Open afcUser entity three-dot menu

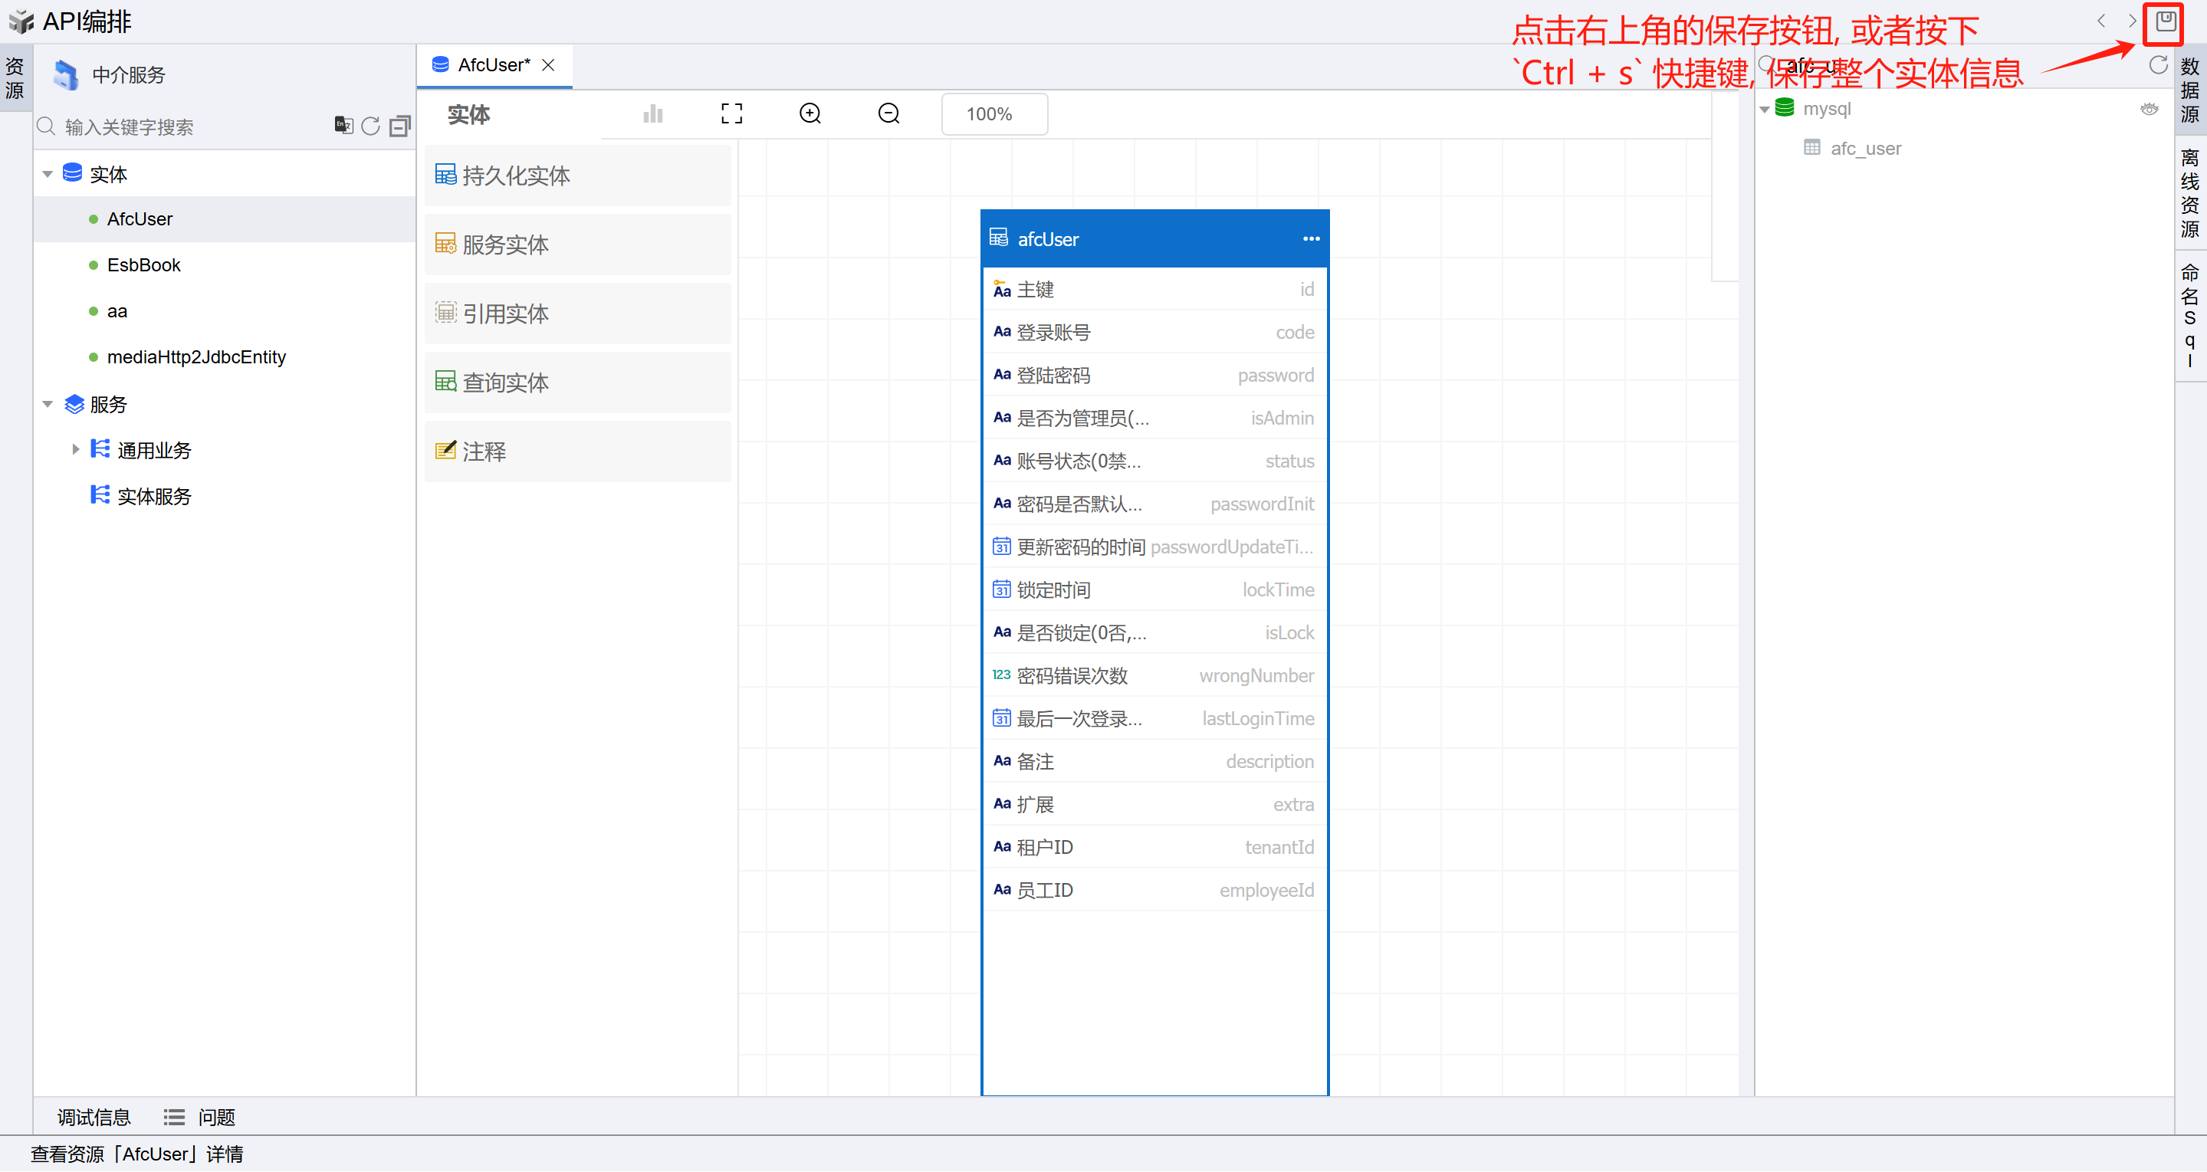pos(1310,238)
